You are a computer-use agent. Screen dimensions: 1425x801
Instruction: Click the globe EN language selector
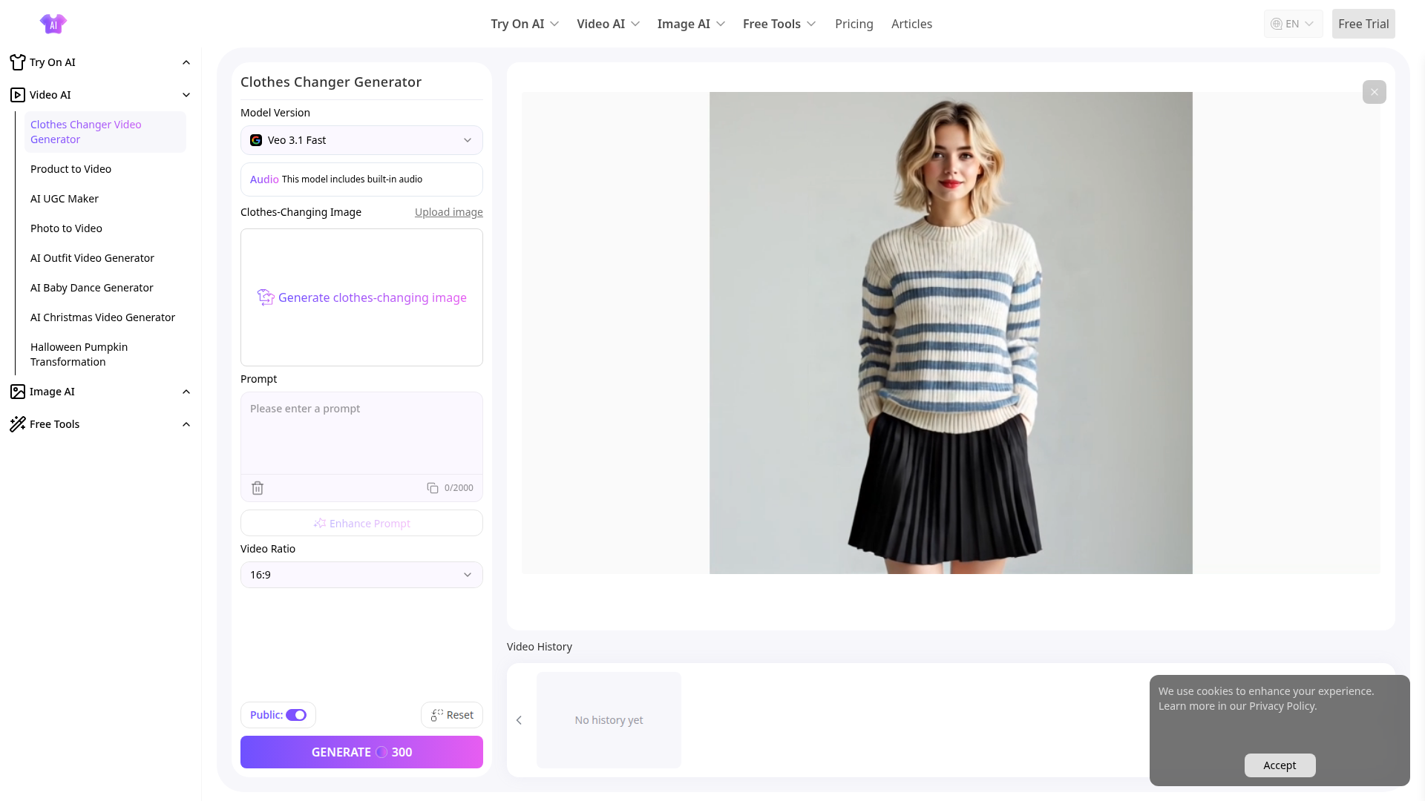(1292, 24)
